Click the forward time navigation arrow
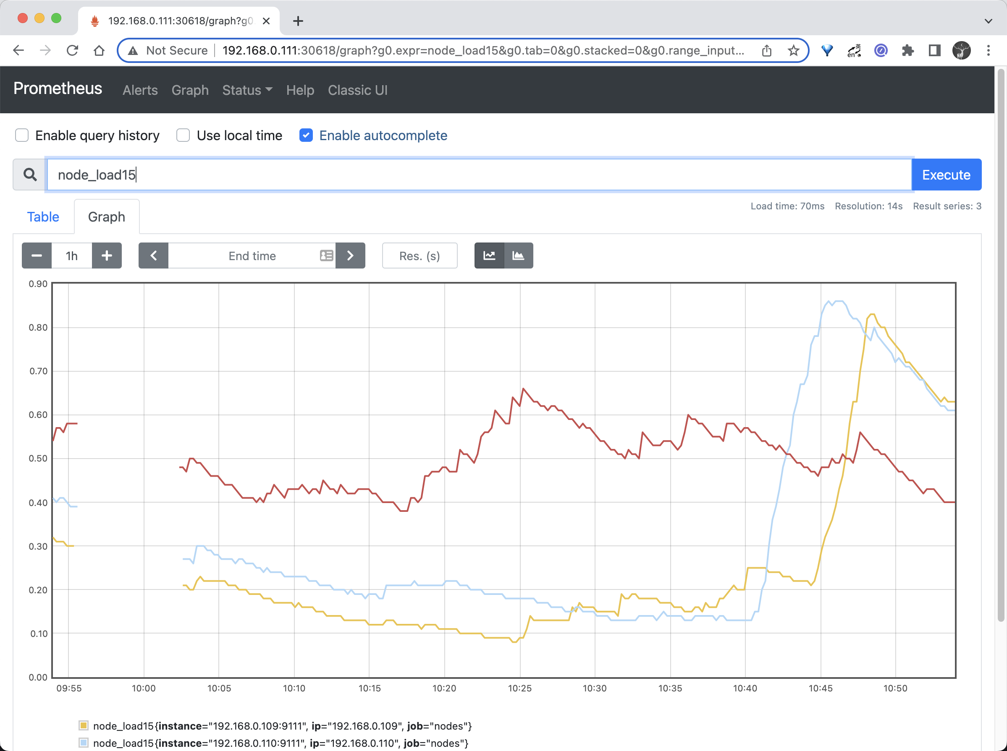Screen dimensions: 1007x751 point(350,255)
